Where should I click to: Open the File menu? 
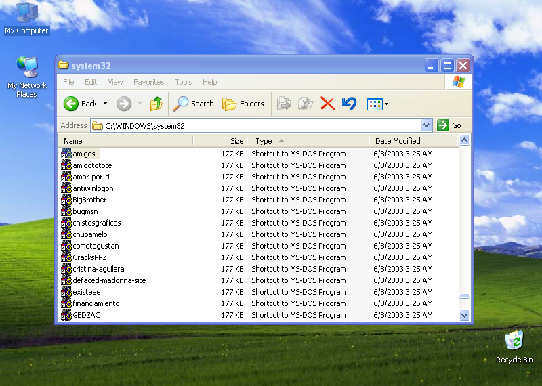pyautogui.click(x=68, y=82)
